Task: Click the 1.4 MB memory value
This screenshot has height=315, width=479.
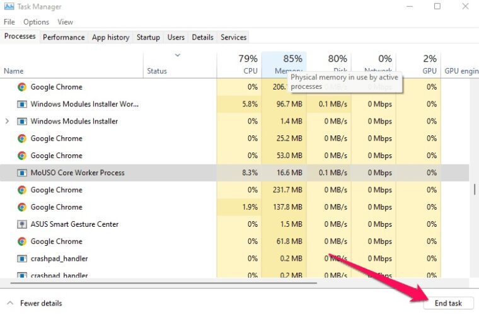Action: pyautogui.click(x=291, y=121)
